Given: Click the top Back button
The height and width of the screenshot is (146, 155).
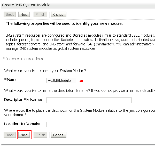Looking at the screenshot, I should (x=10, y=14).
